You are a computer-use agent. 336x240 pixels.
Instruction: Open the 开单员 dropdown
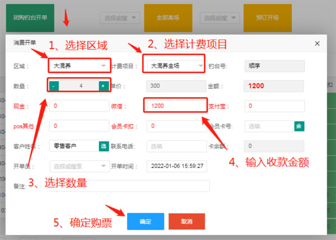coord(80,166)
